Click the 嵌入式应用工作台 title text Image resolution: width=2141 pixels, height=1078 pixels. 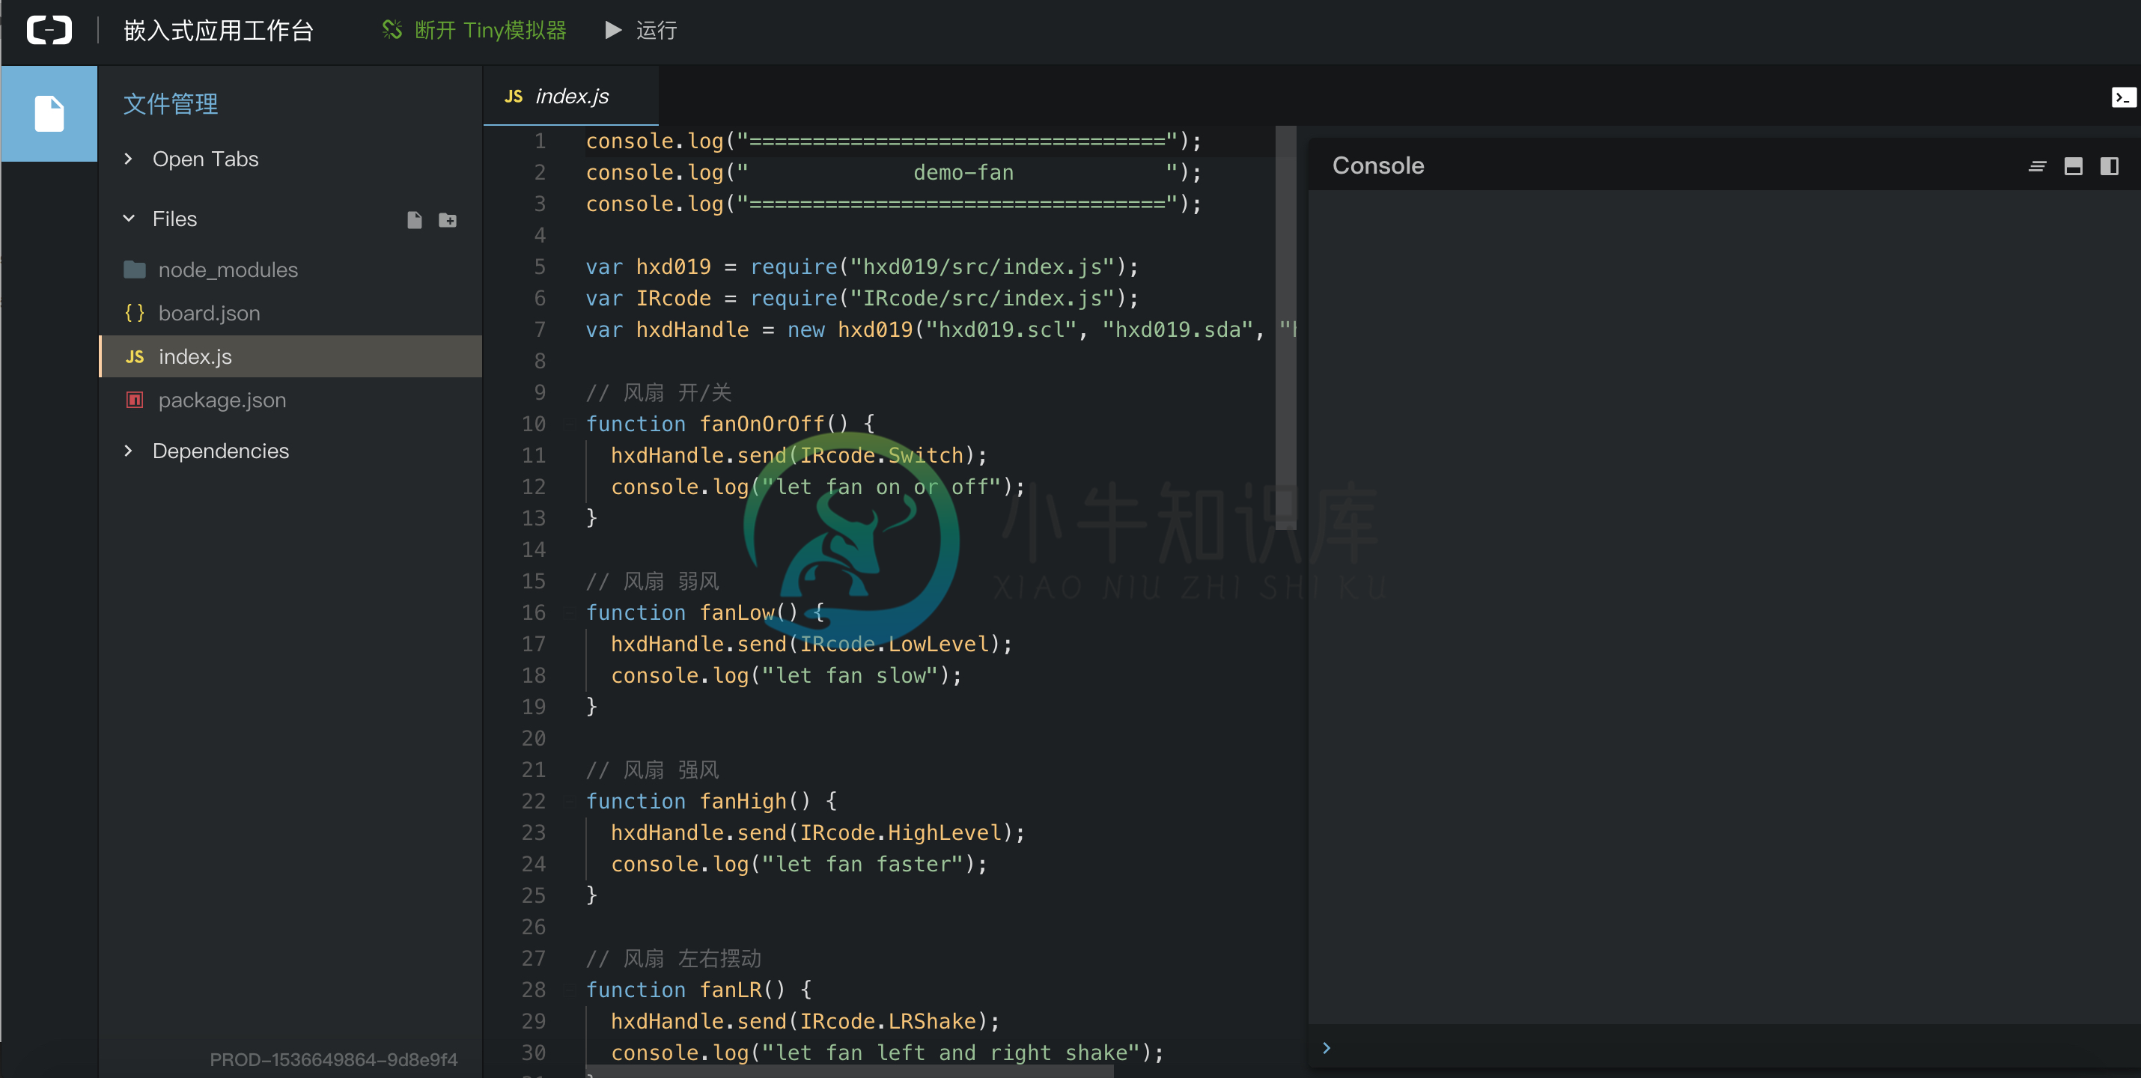click(218, 31)
